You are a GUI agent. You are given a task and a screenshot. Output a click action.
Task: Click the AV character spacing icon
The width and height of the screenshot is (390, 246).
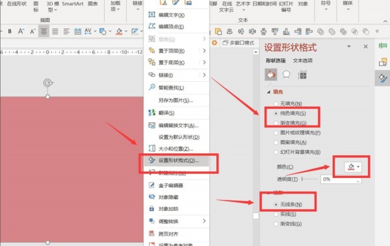[x=88, y=31]
